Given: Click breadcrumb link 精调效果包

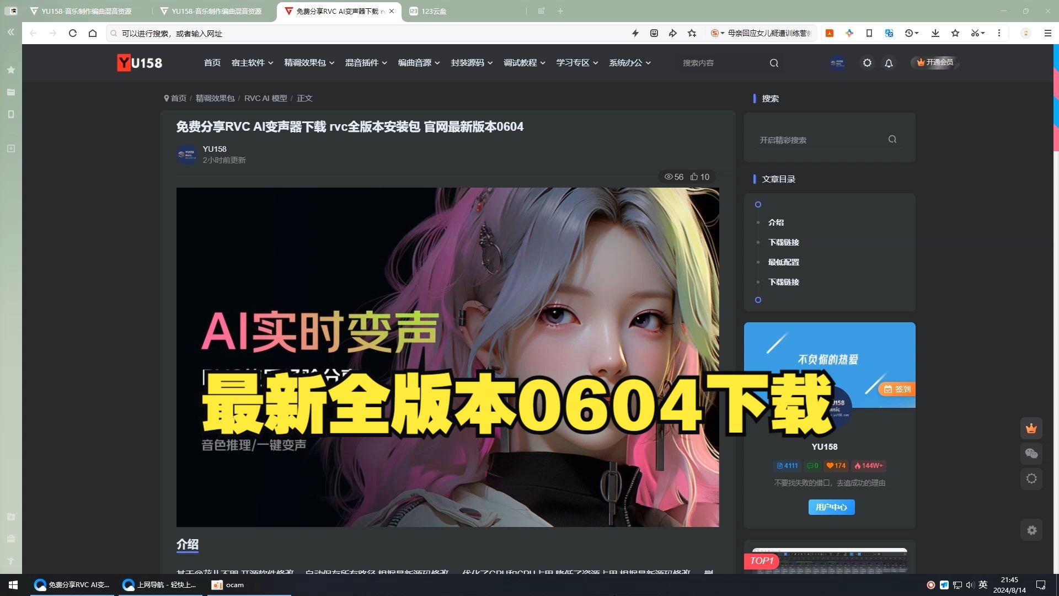Looking at the screenshot, I should pos(215,98).
